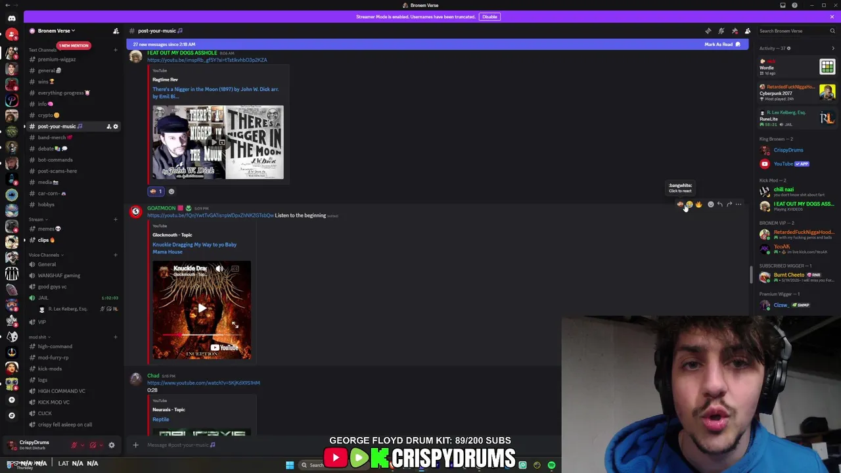Screen dimensions: 841x473
Task: Open the More options dots on message
Action: 739,204
